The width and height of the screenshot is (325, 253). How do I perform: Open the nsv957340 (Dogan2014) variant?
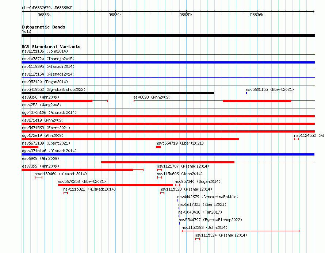click(x=198, y=181)
